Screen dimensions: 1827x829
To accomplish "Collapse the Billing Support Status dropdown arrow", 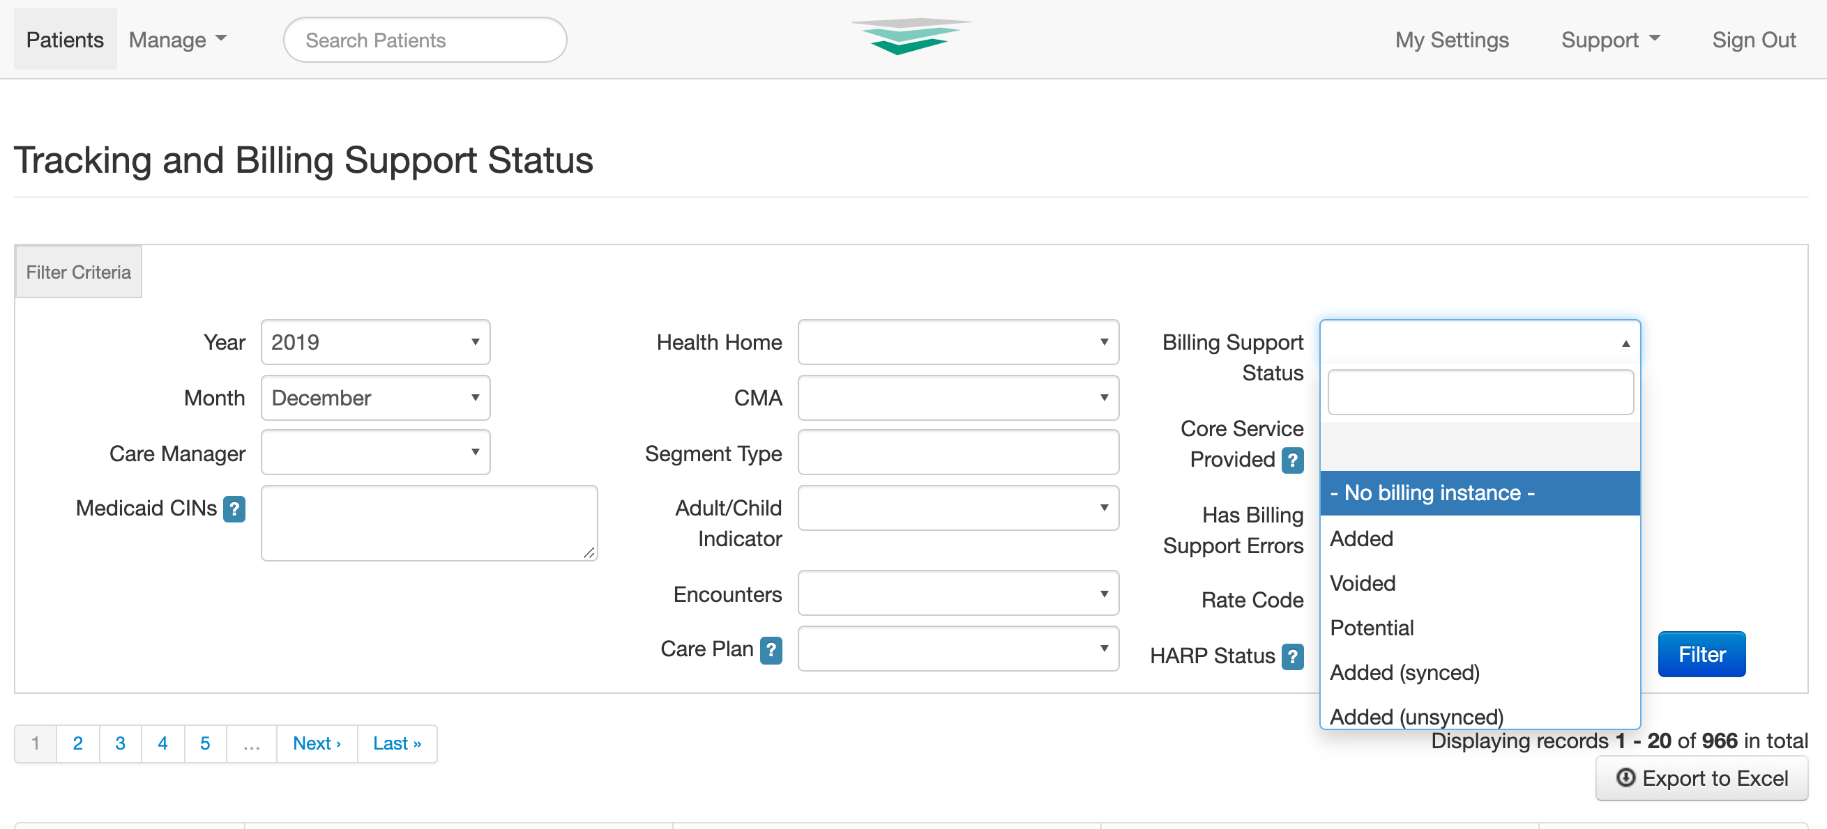I will 1625,343.
